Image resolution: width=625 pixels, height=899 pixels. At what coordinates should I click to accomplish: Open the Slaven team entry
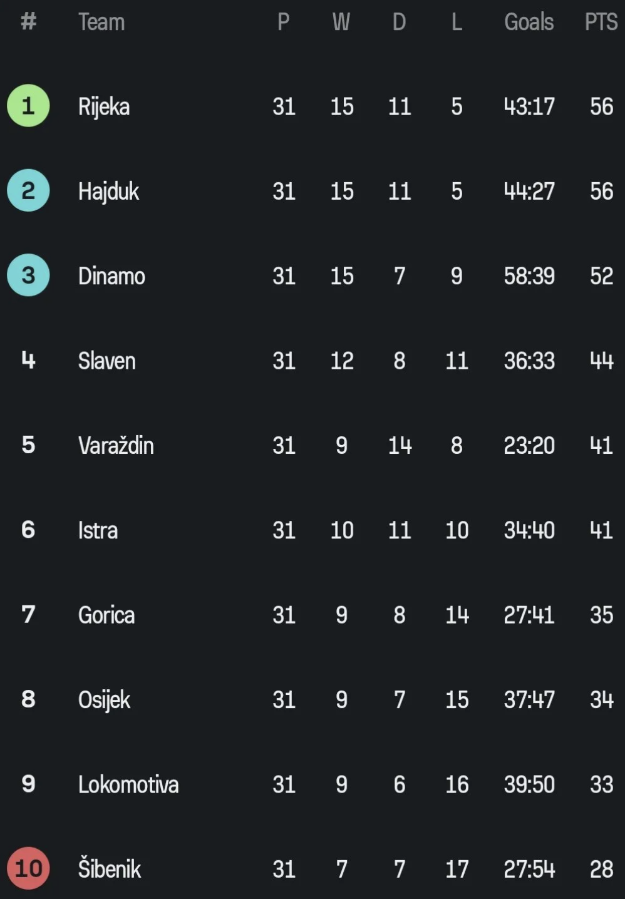click(106, 361)
